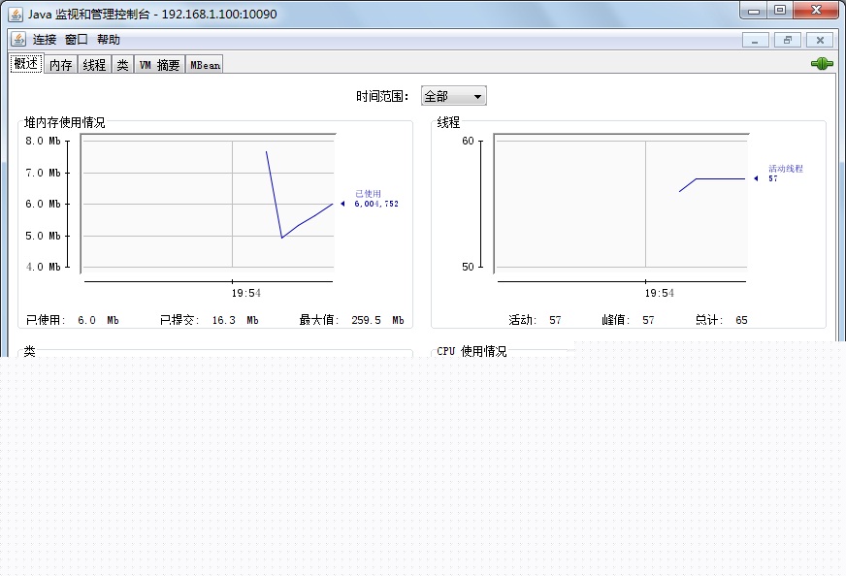Select the 概述 tab
Viewport: 846px width, 576px height.
tap(26, 64)
